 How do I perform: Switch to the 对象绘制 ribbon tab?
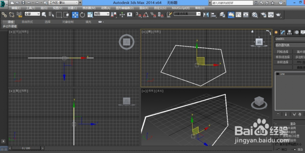[68, 22]
